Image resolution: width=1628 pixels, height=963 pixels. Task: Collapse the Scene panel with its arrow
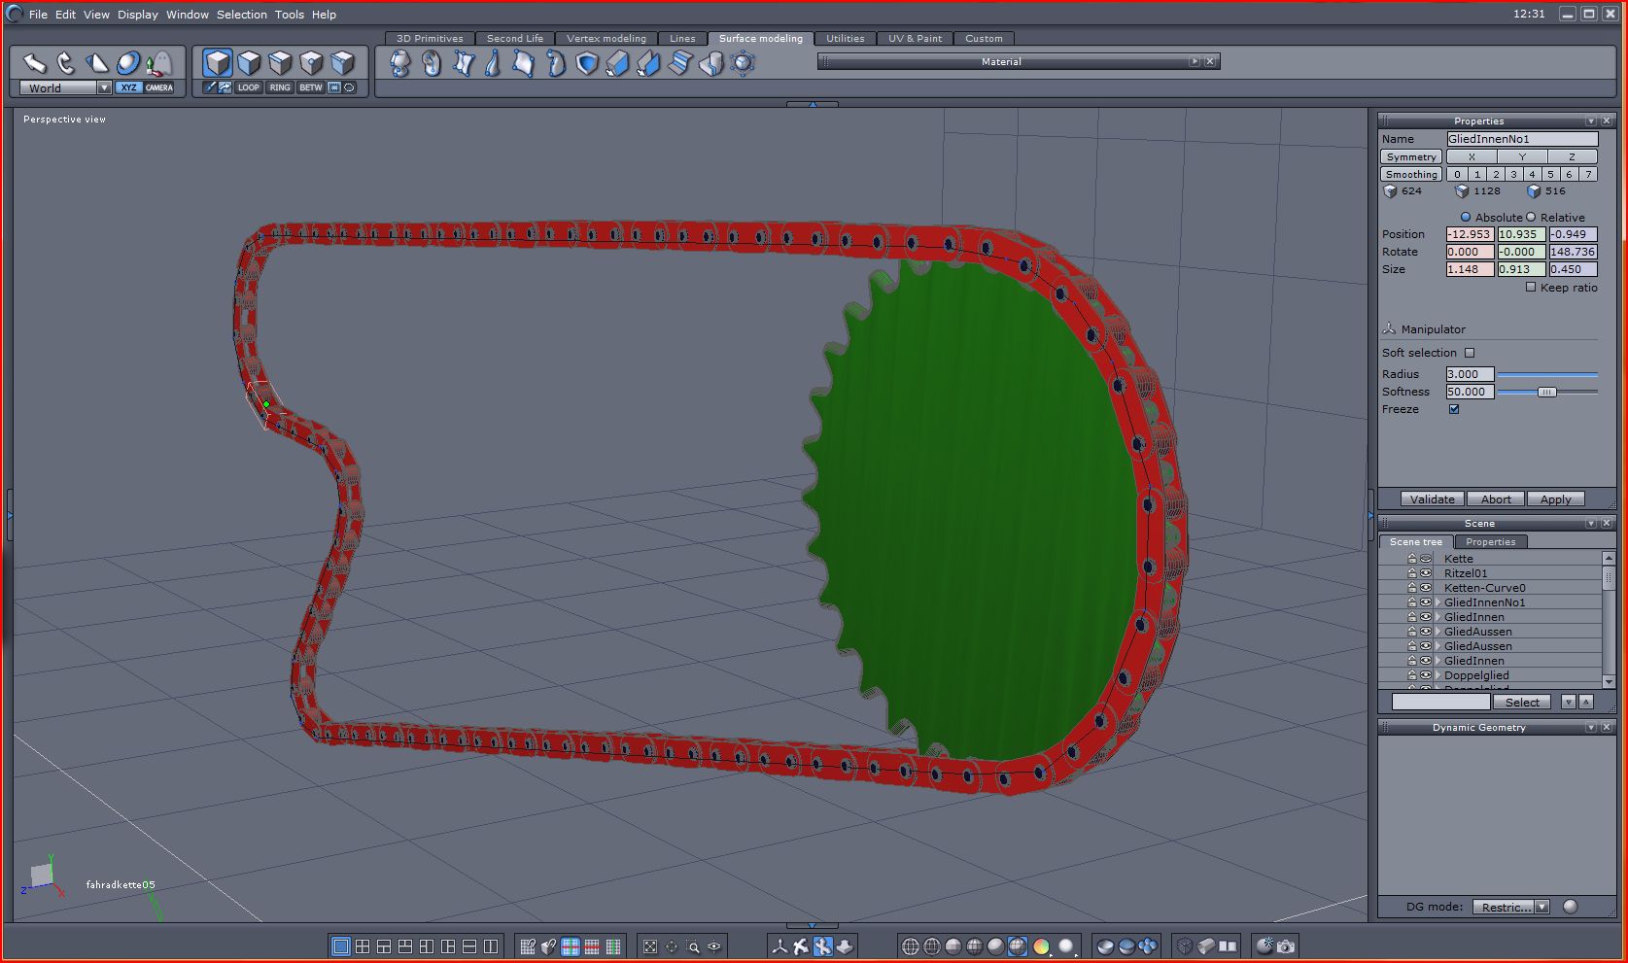click(x=1591, y=523)
